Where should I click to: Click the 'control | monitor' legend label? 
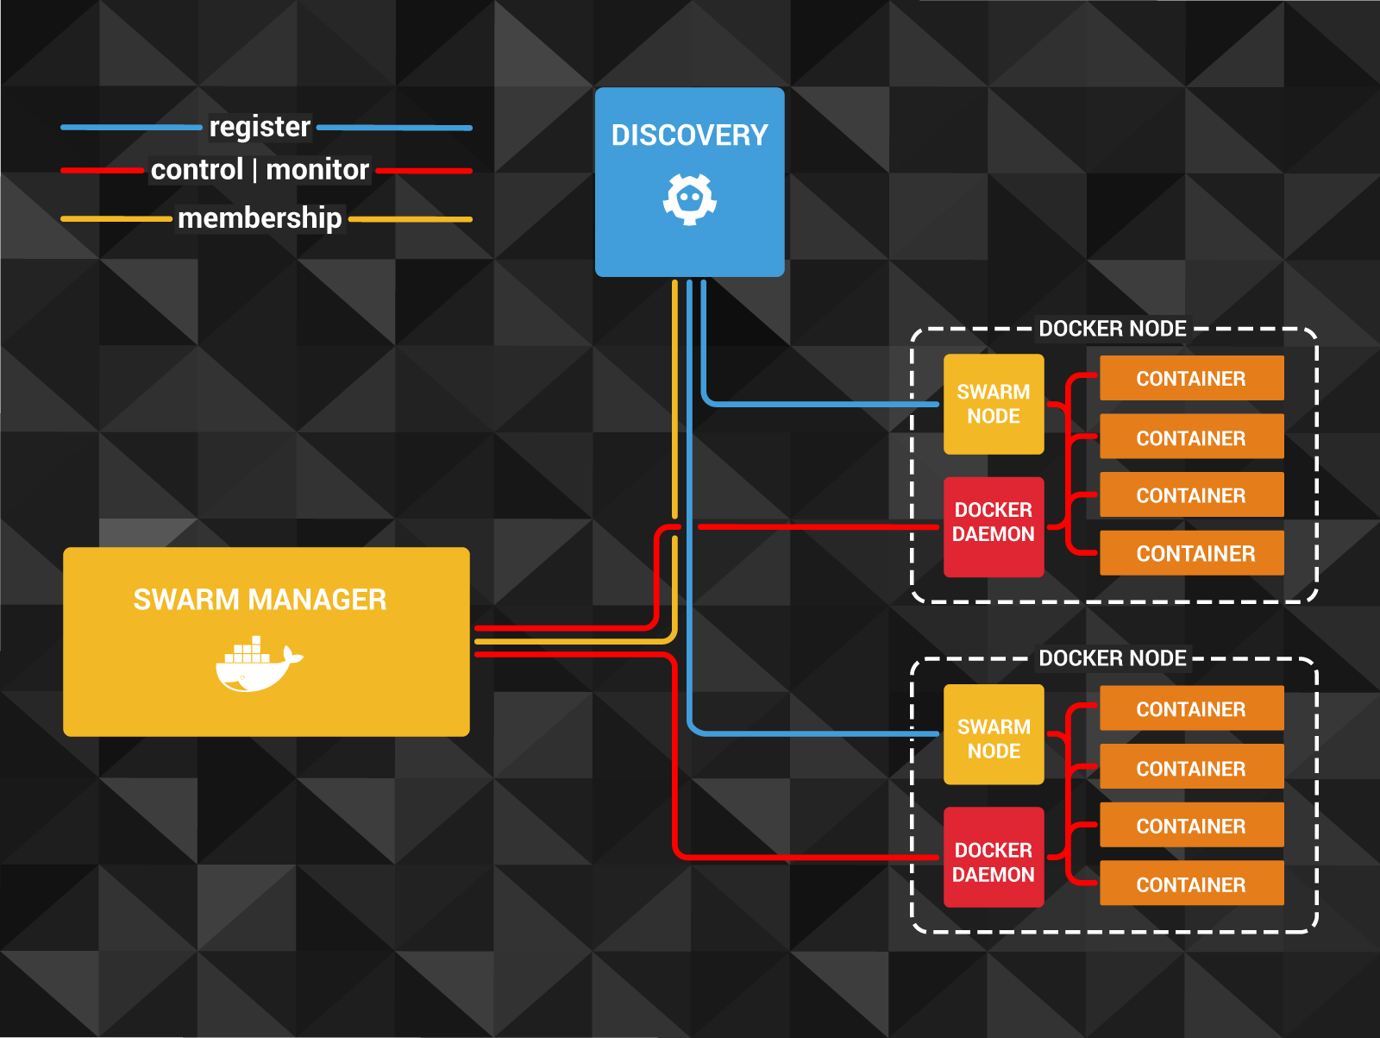click(x=260, y=170)
